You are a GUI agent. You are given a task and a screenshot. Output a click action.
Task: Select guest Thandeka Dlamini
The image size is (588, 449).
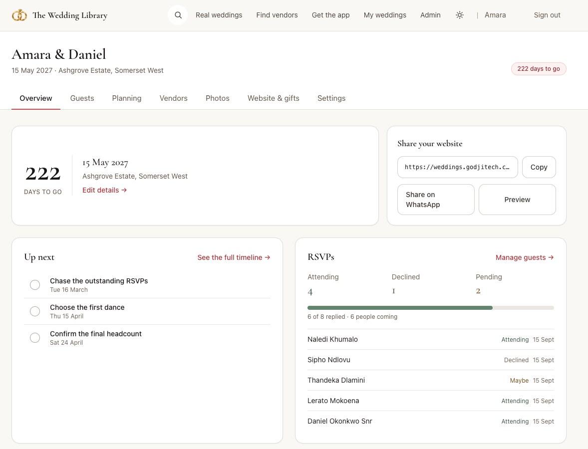pyautogui.click(x=336, y=380)
